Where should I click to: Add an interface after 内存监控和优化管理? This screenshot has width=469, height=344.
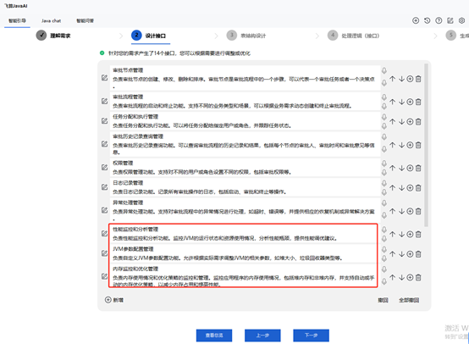410,277
